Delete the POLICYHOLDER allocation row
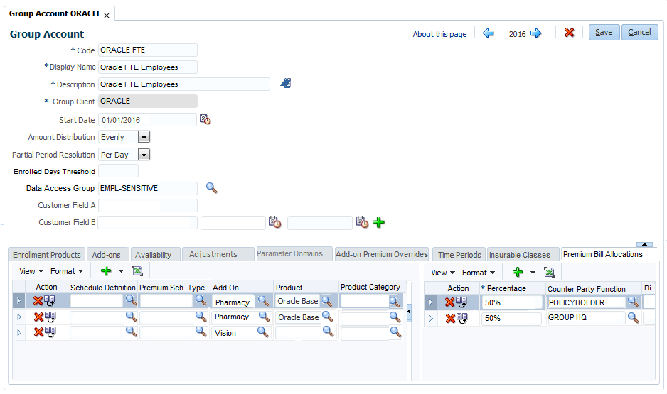Screen dimensions: 667x394 coord(449,302)
